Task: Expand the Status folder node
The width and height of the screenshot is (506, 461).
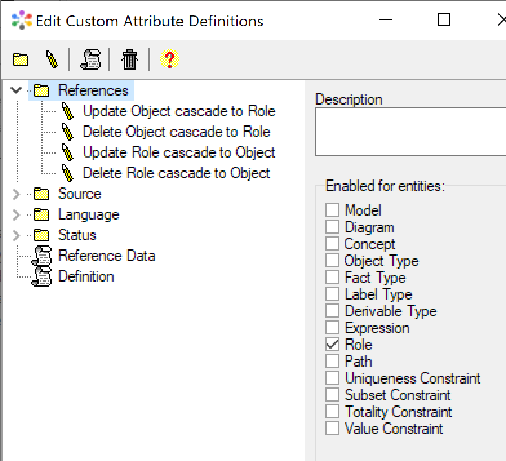Action: (x=17, y=235)
